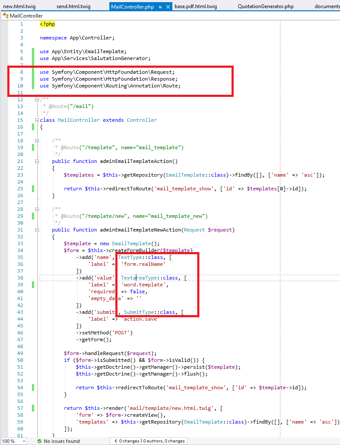Click the MailController class icon in navigation bar
The image size is (340, 445).
point(6,16)
